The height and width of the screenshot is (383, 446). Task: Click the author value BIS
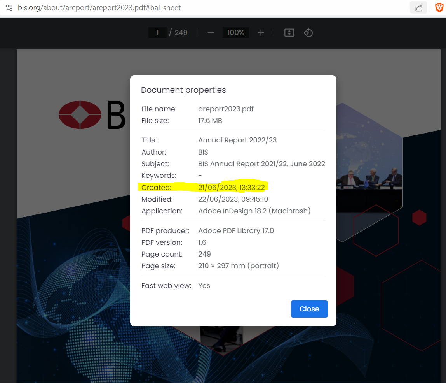click(203, 152)
